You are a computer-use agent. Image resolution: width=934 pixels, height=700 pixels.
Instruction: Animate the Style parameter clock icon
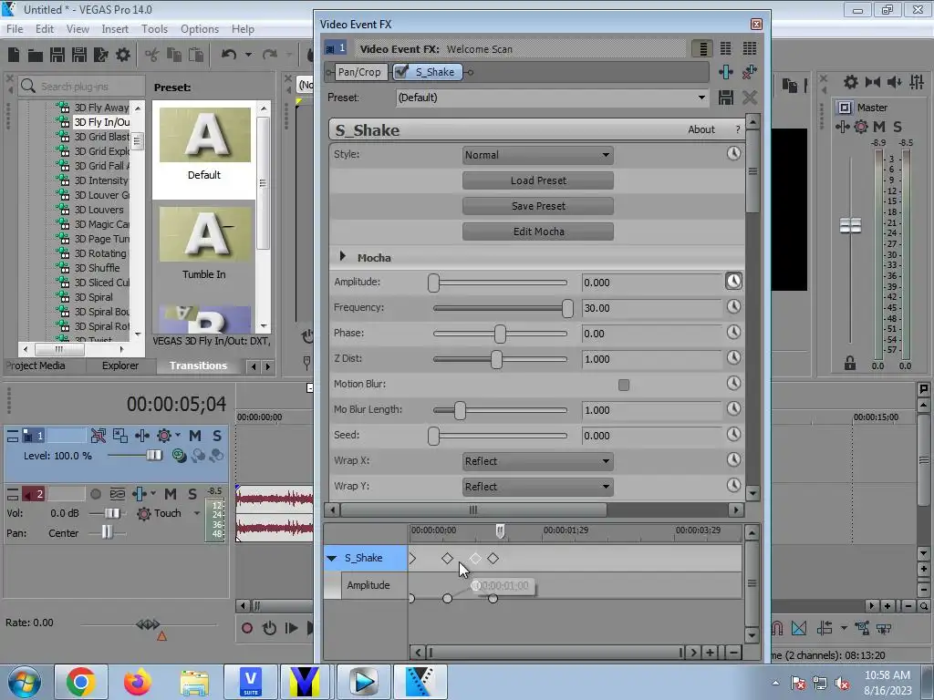pyautogui.click(x=733, y=153)
